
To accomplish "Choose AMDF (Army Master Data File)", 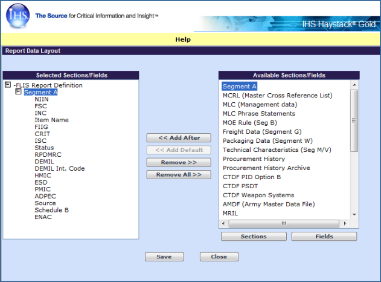I will pos(269,204).
